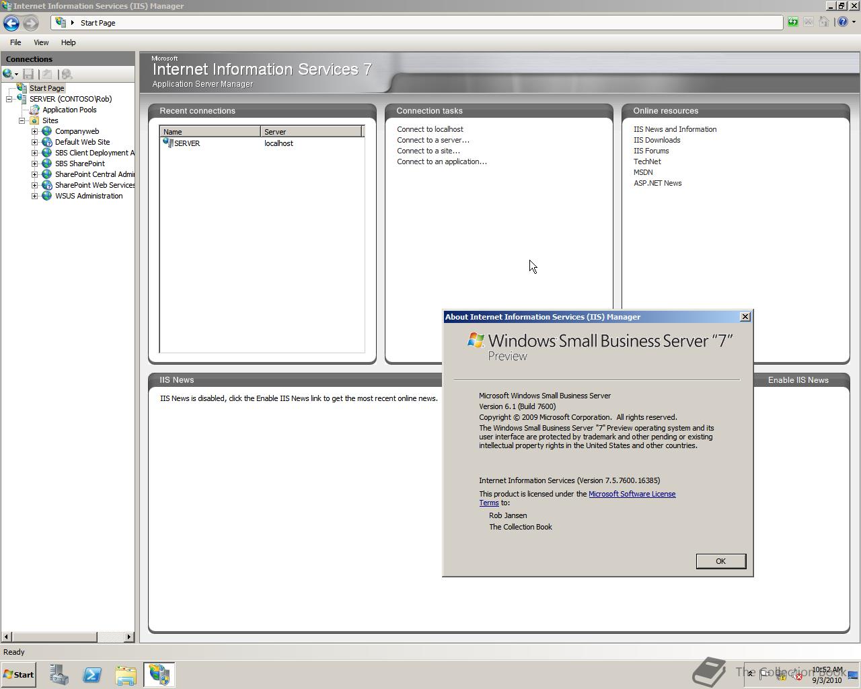Open Windows Explorer from taskbar
Viewport: 861px width, 689px height.
[126, 675]
